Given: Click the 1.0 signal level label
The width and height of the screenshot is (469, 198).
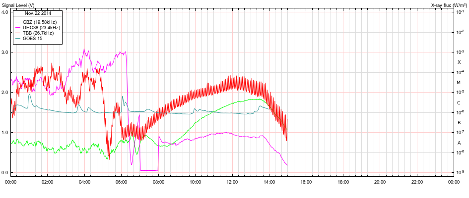Looking at the screenshot, I should coord(5,132).
